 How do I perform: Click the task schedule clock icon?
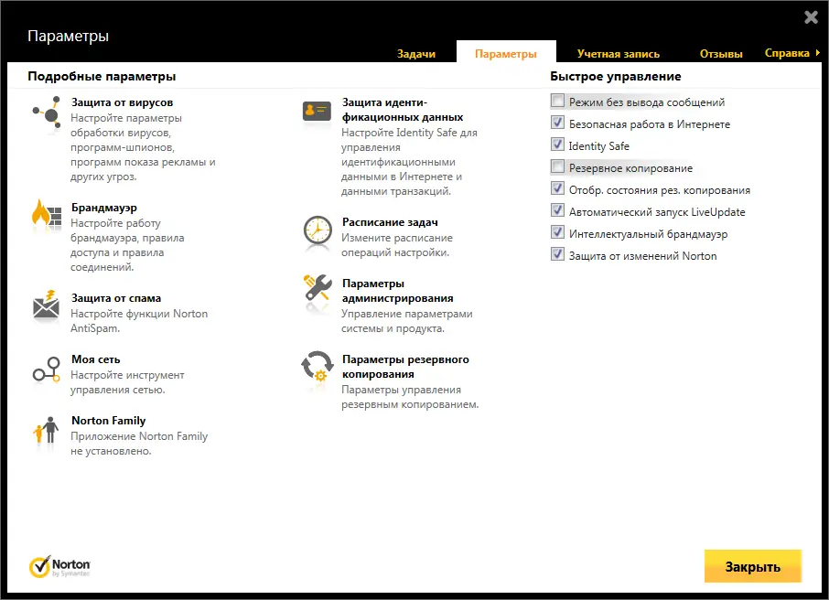[x=318, y=230]
